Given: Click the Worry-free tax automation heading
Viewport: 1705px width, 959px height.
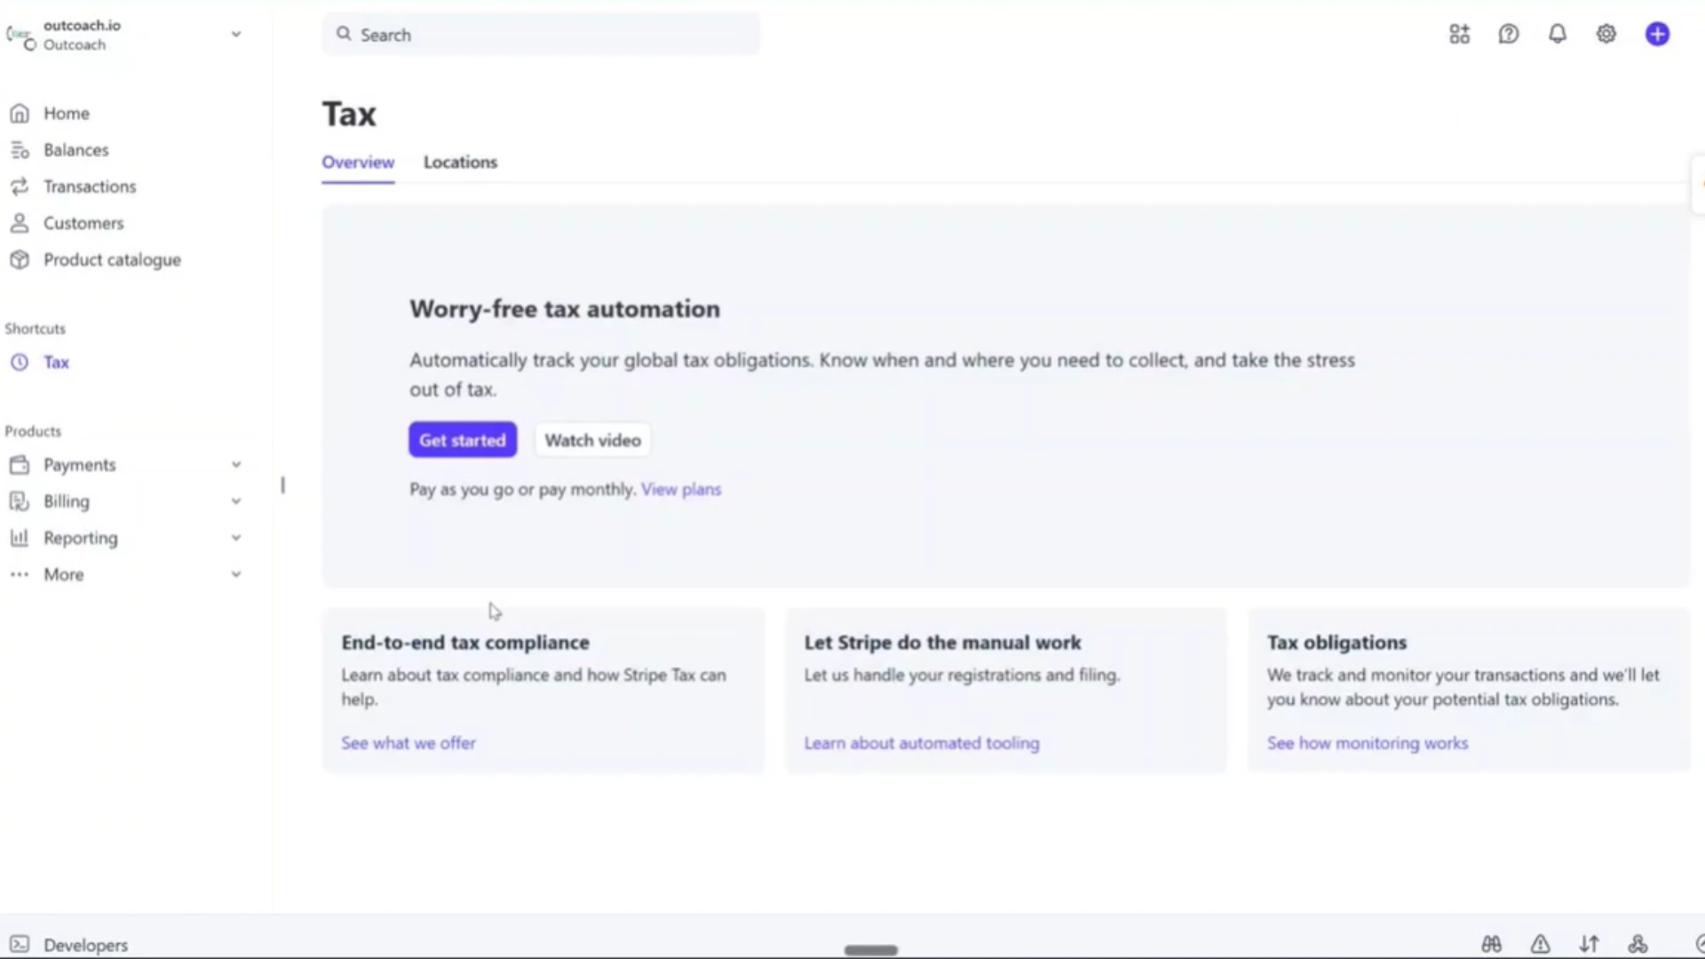Looking at the screenshot, I should tap(565, 309).
